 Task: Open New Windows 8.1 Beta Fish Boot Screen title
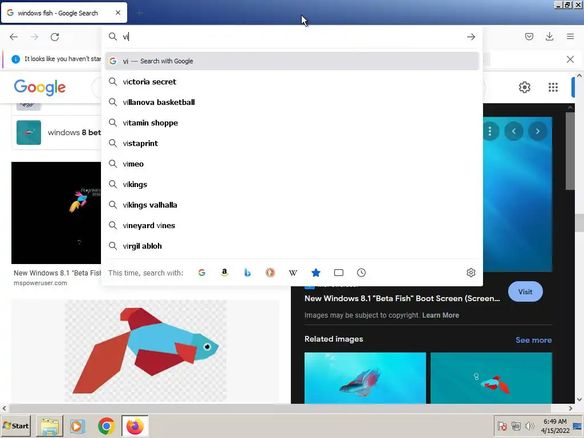(x=402, y=298)
